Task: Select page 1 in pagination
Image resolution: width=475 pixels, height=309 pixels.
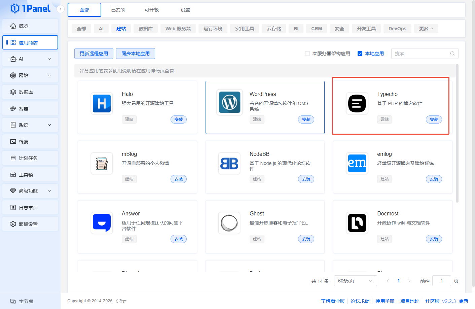Action: tap(399, 281)
